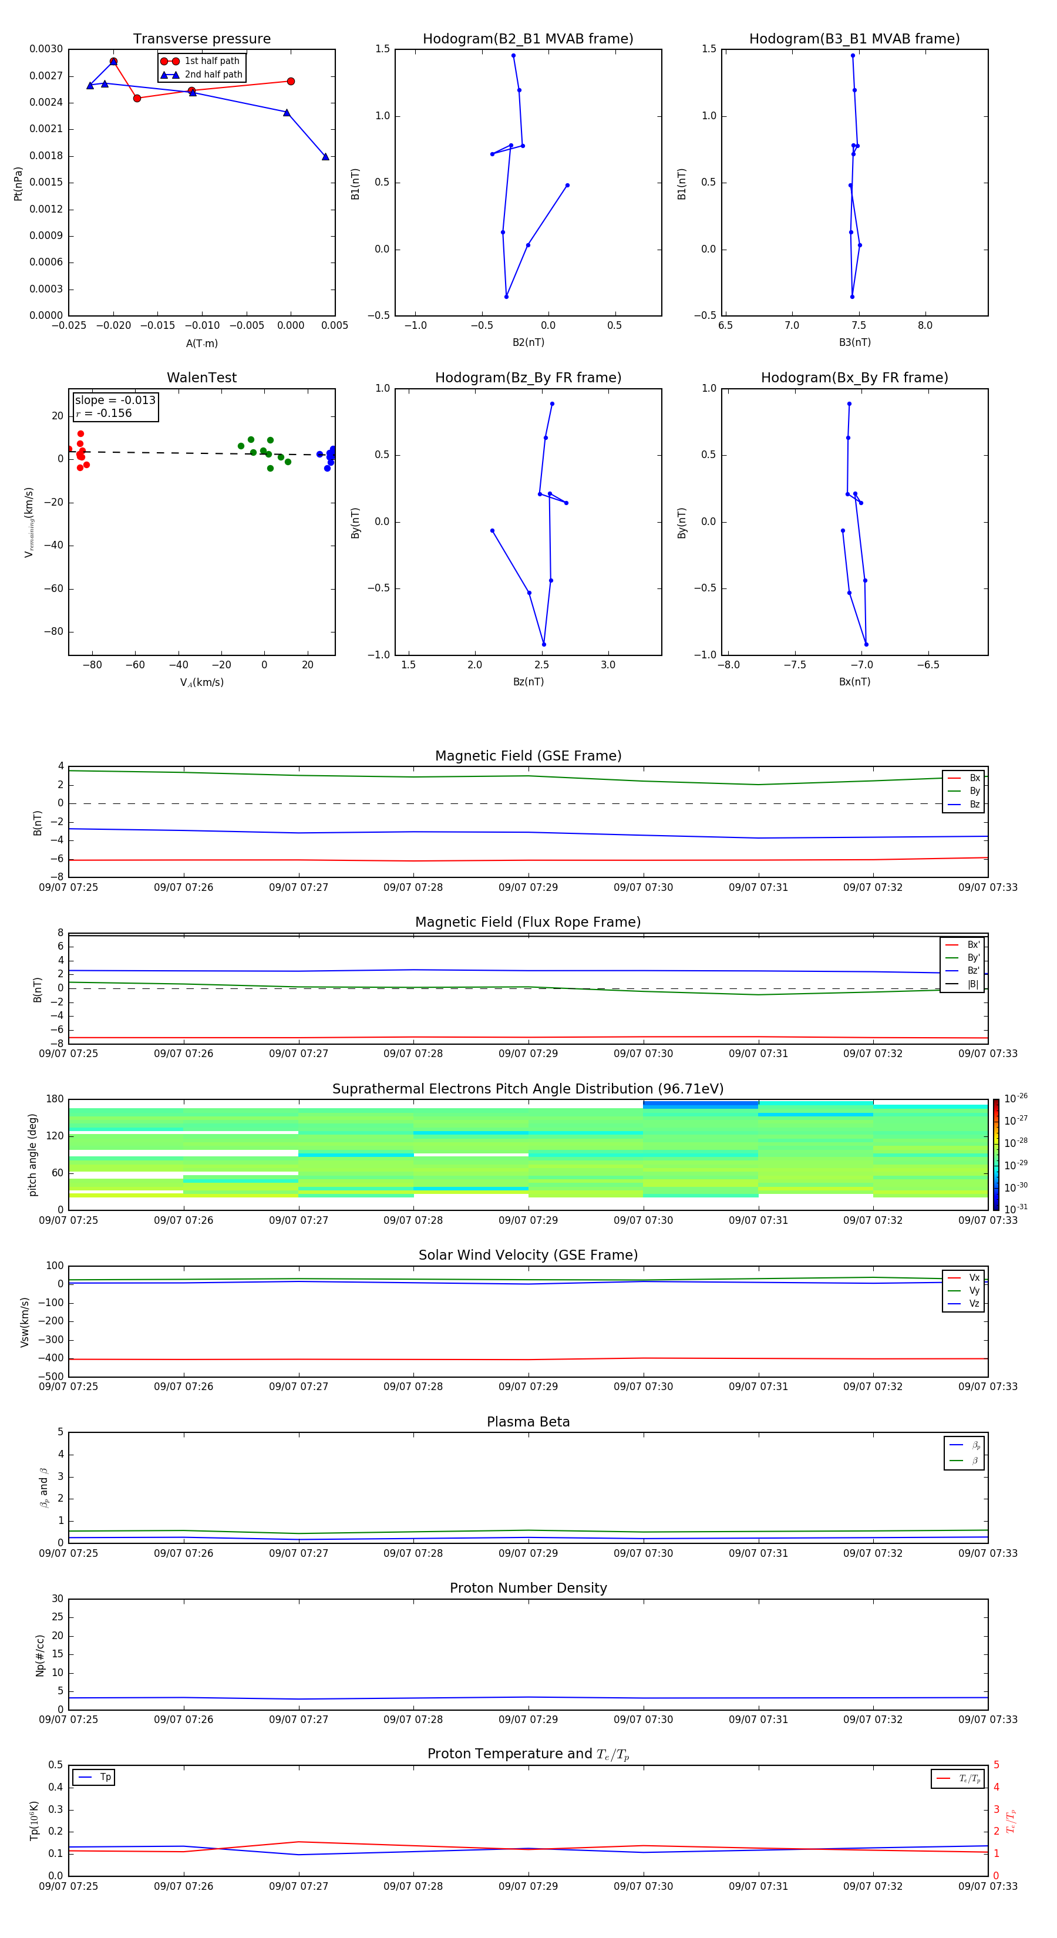Click the "pitch angle (deg)" axis label
This screenshot has width=1057, height=1938.
point(32,1155)
